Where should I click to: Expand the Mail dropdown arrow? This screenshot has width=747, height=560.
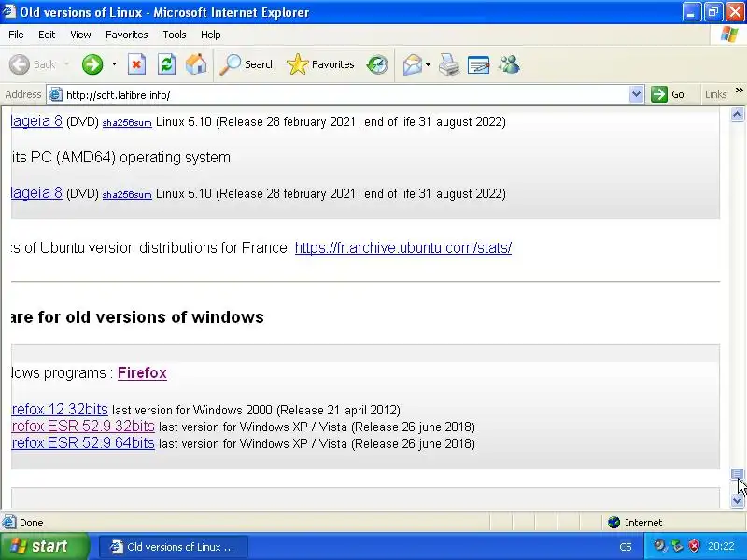point(428,64)
